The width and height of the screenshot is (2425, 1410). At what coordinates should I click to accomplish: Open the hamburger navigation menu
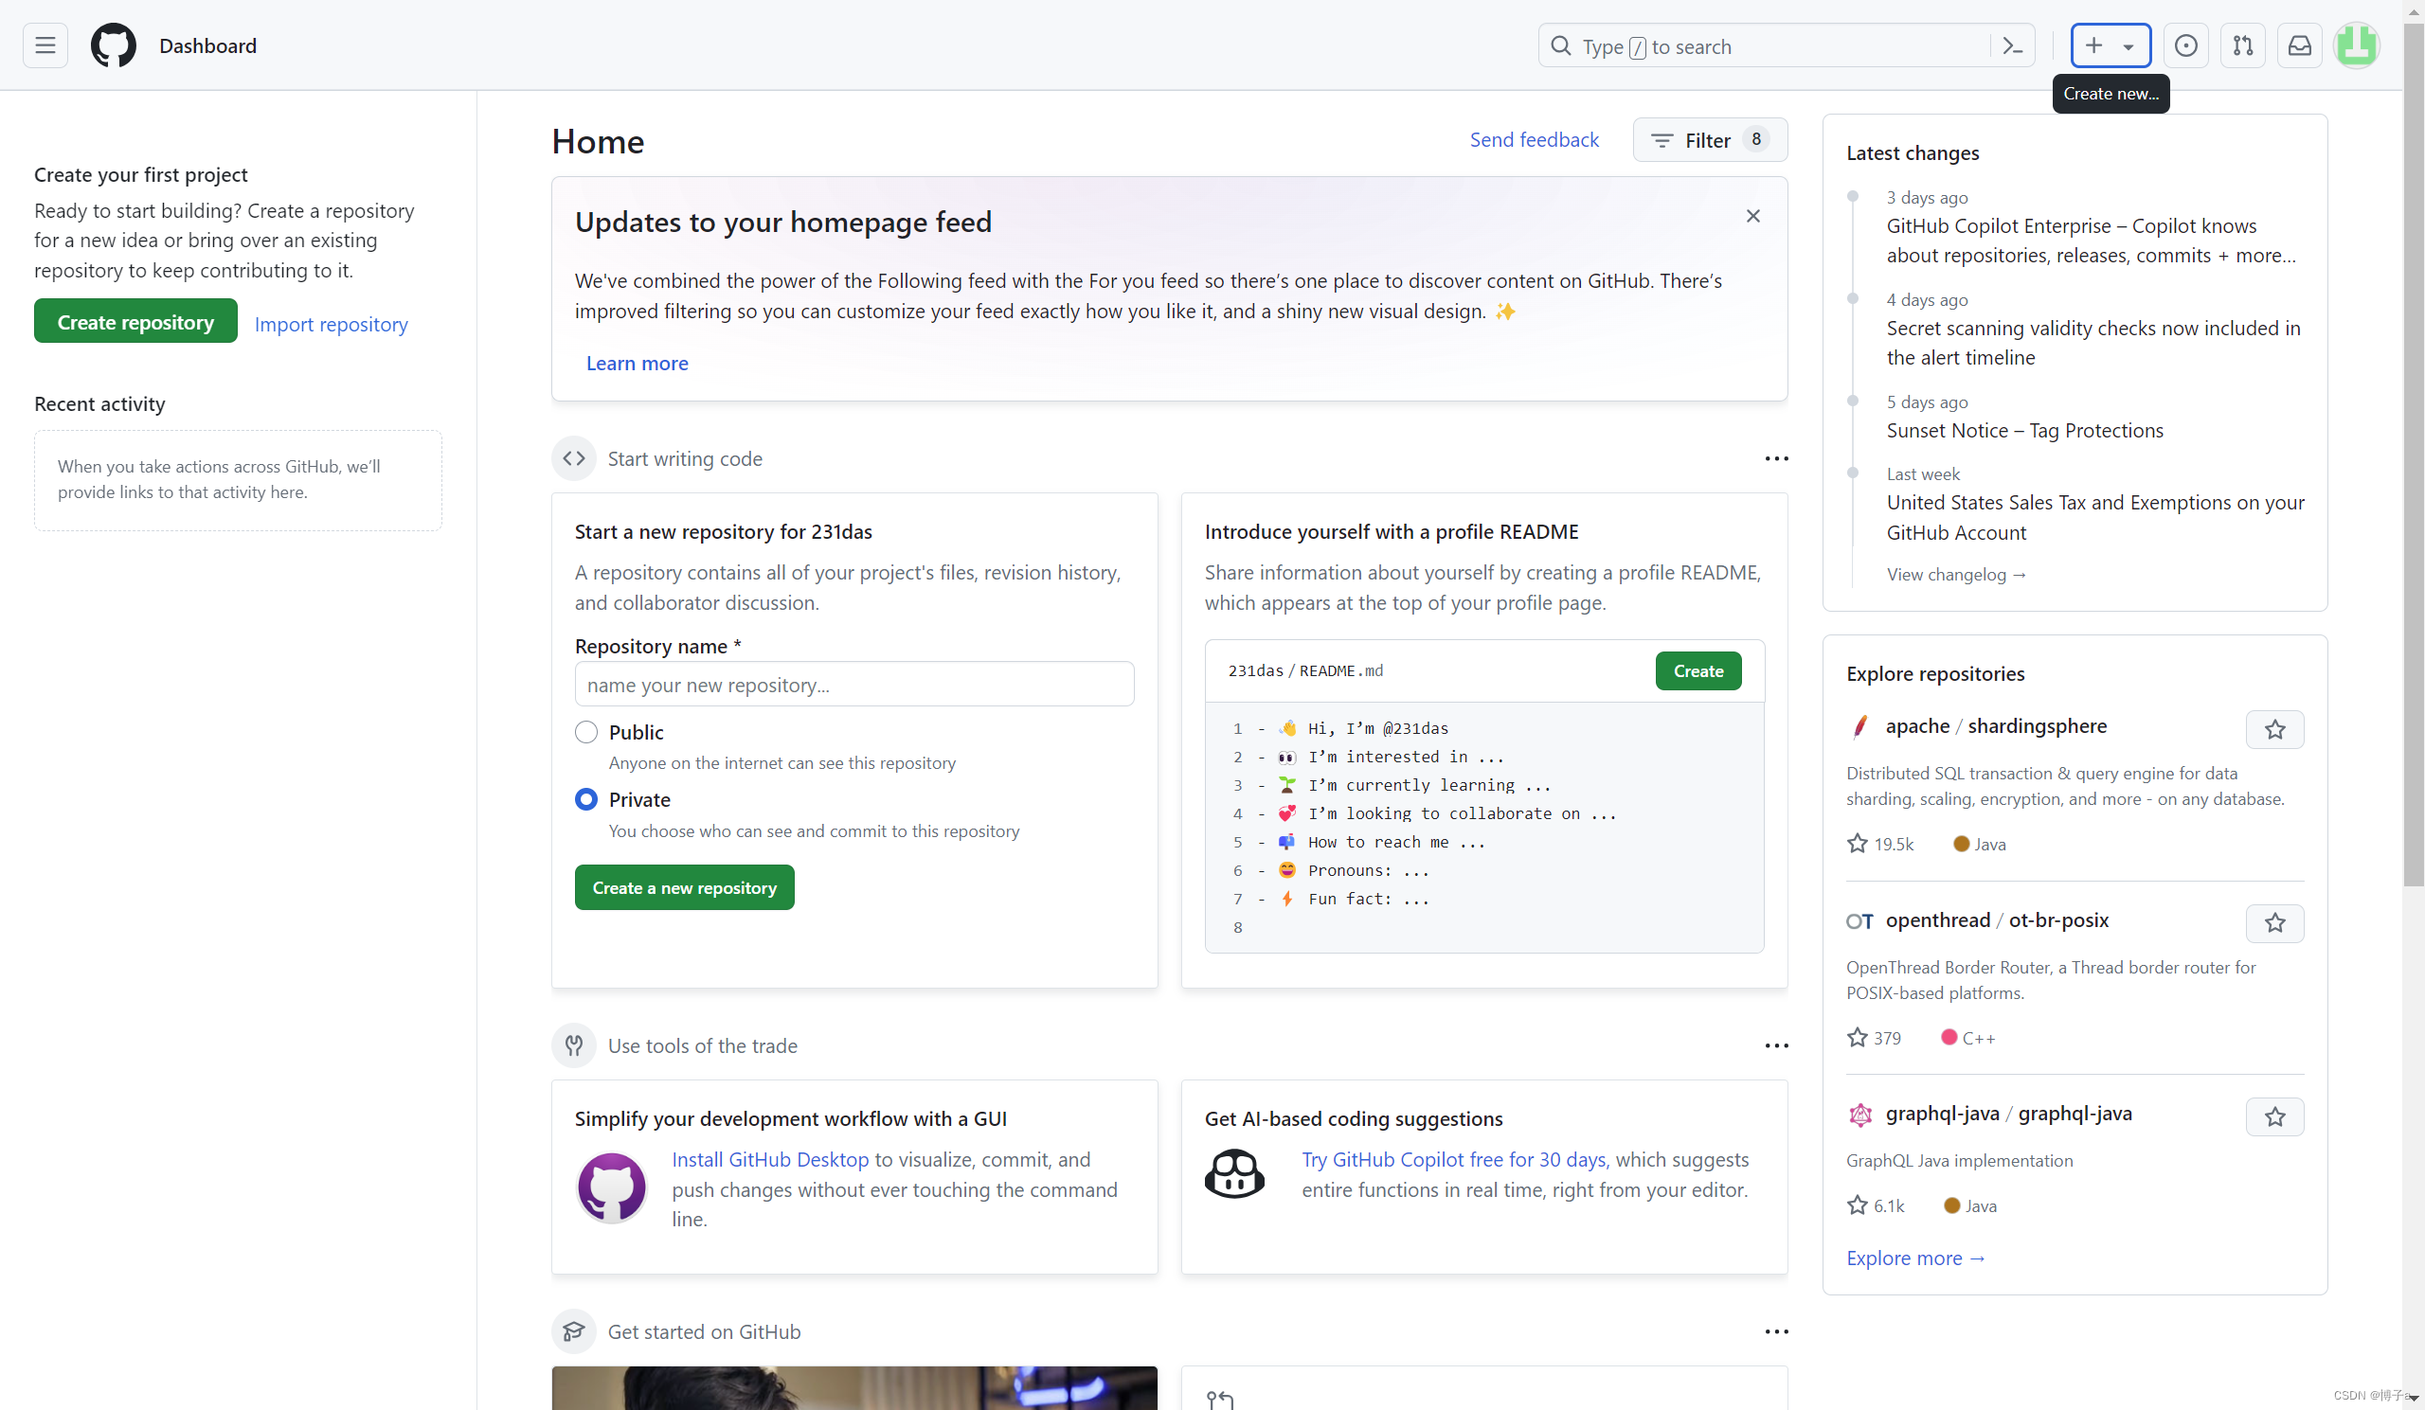click(x=45, y=45)
